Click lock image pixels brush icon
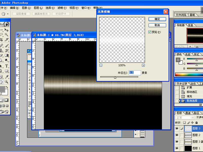Viewport: 203px width, 152px height. tap(189, 123)
